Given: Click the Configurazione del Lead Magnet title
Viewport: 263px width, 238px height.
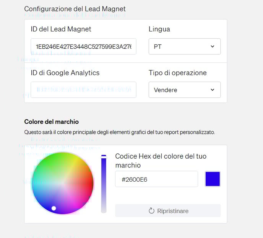Looking at the screenshot, I should (x=75, y=9).
